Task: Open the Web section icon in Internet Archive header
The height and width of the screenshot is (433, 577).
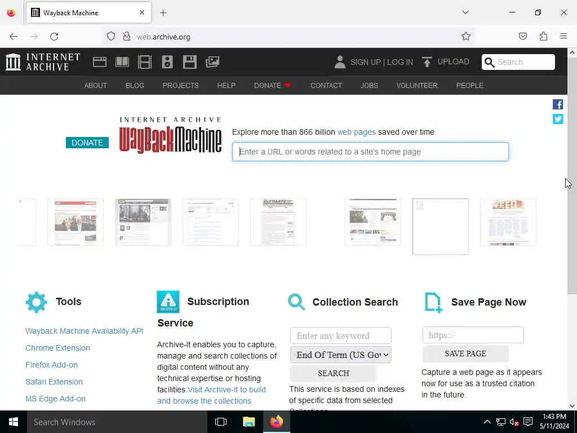Action: pos(100,62)
